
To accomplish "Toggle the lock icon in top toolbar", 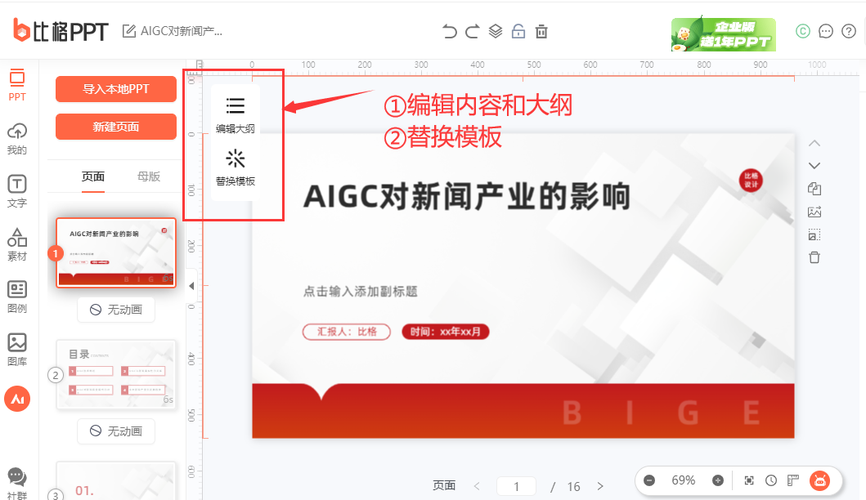I will pos(518,31).
